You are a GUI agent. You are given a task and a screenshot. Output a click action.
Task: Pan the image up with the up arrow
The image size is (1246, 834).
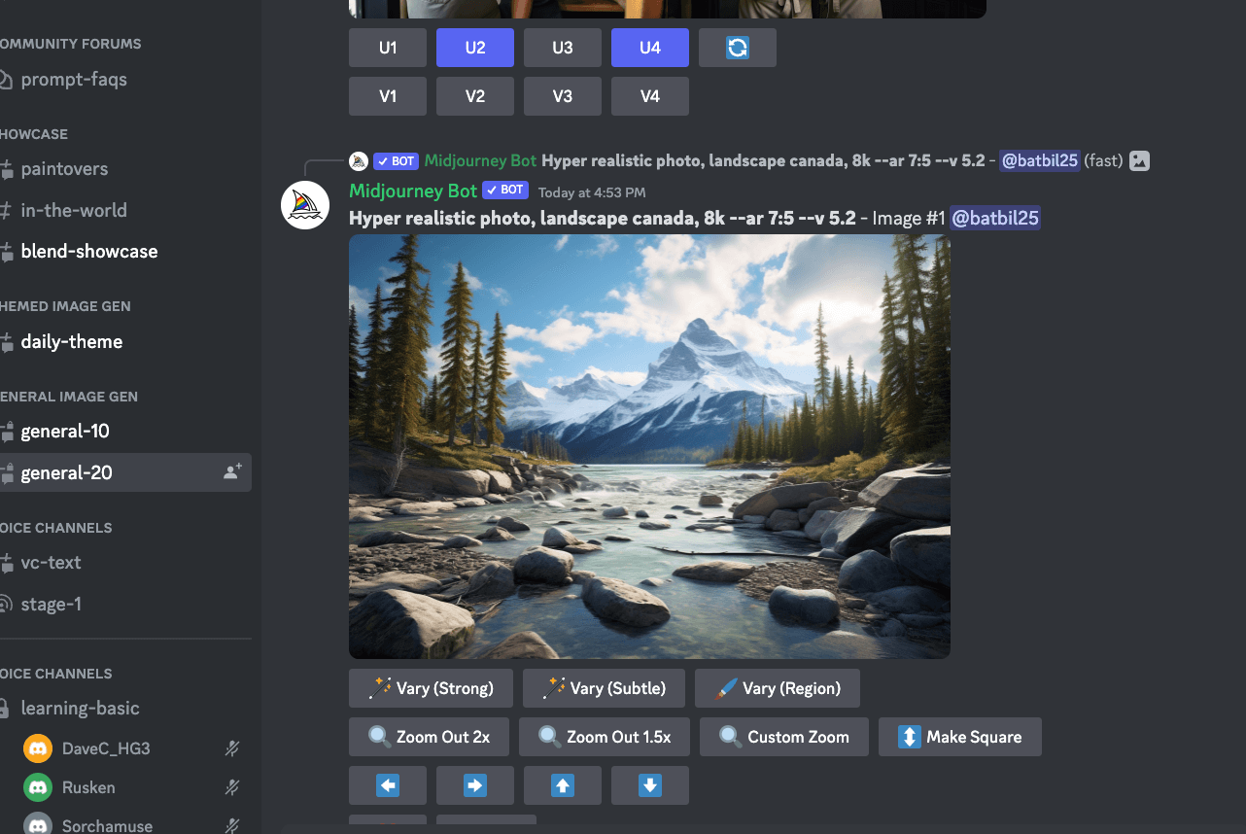tap(563, 785)
